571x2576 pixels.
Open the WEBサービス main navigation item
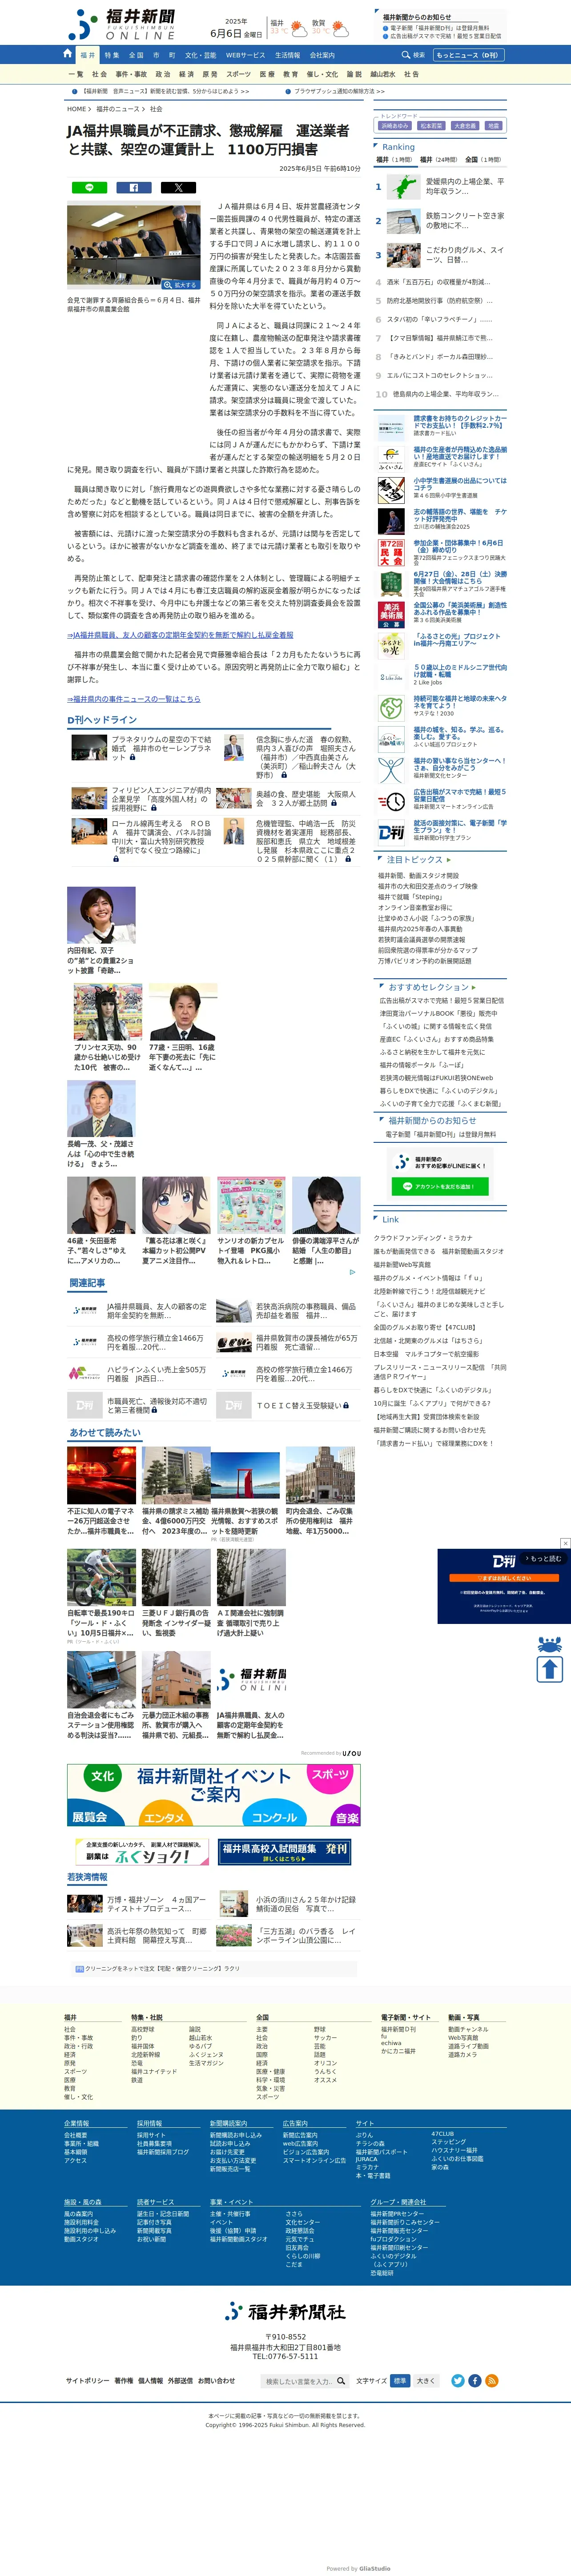(245, 55)
